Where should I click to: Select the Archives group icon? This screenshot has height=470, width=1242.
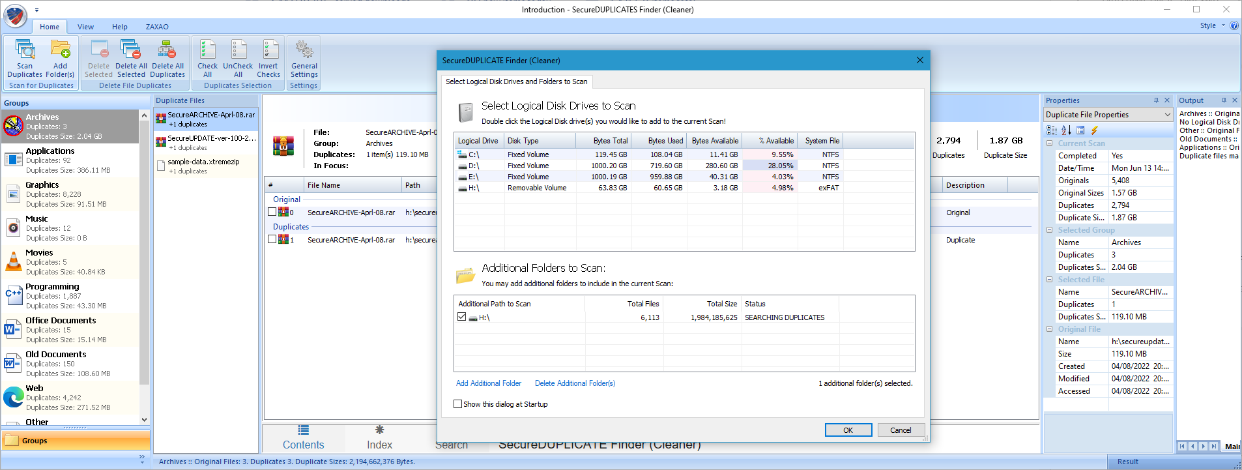(13, 126)
